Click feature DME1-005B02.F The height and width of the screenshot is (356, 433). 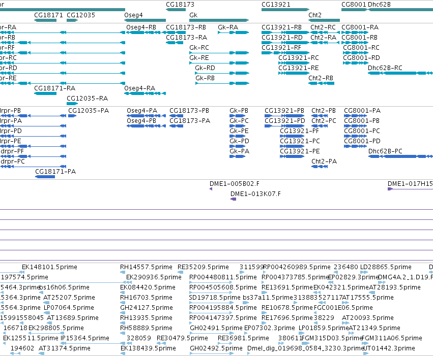click(234, 184)
